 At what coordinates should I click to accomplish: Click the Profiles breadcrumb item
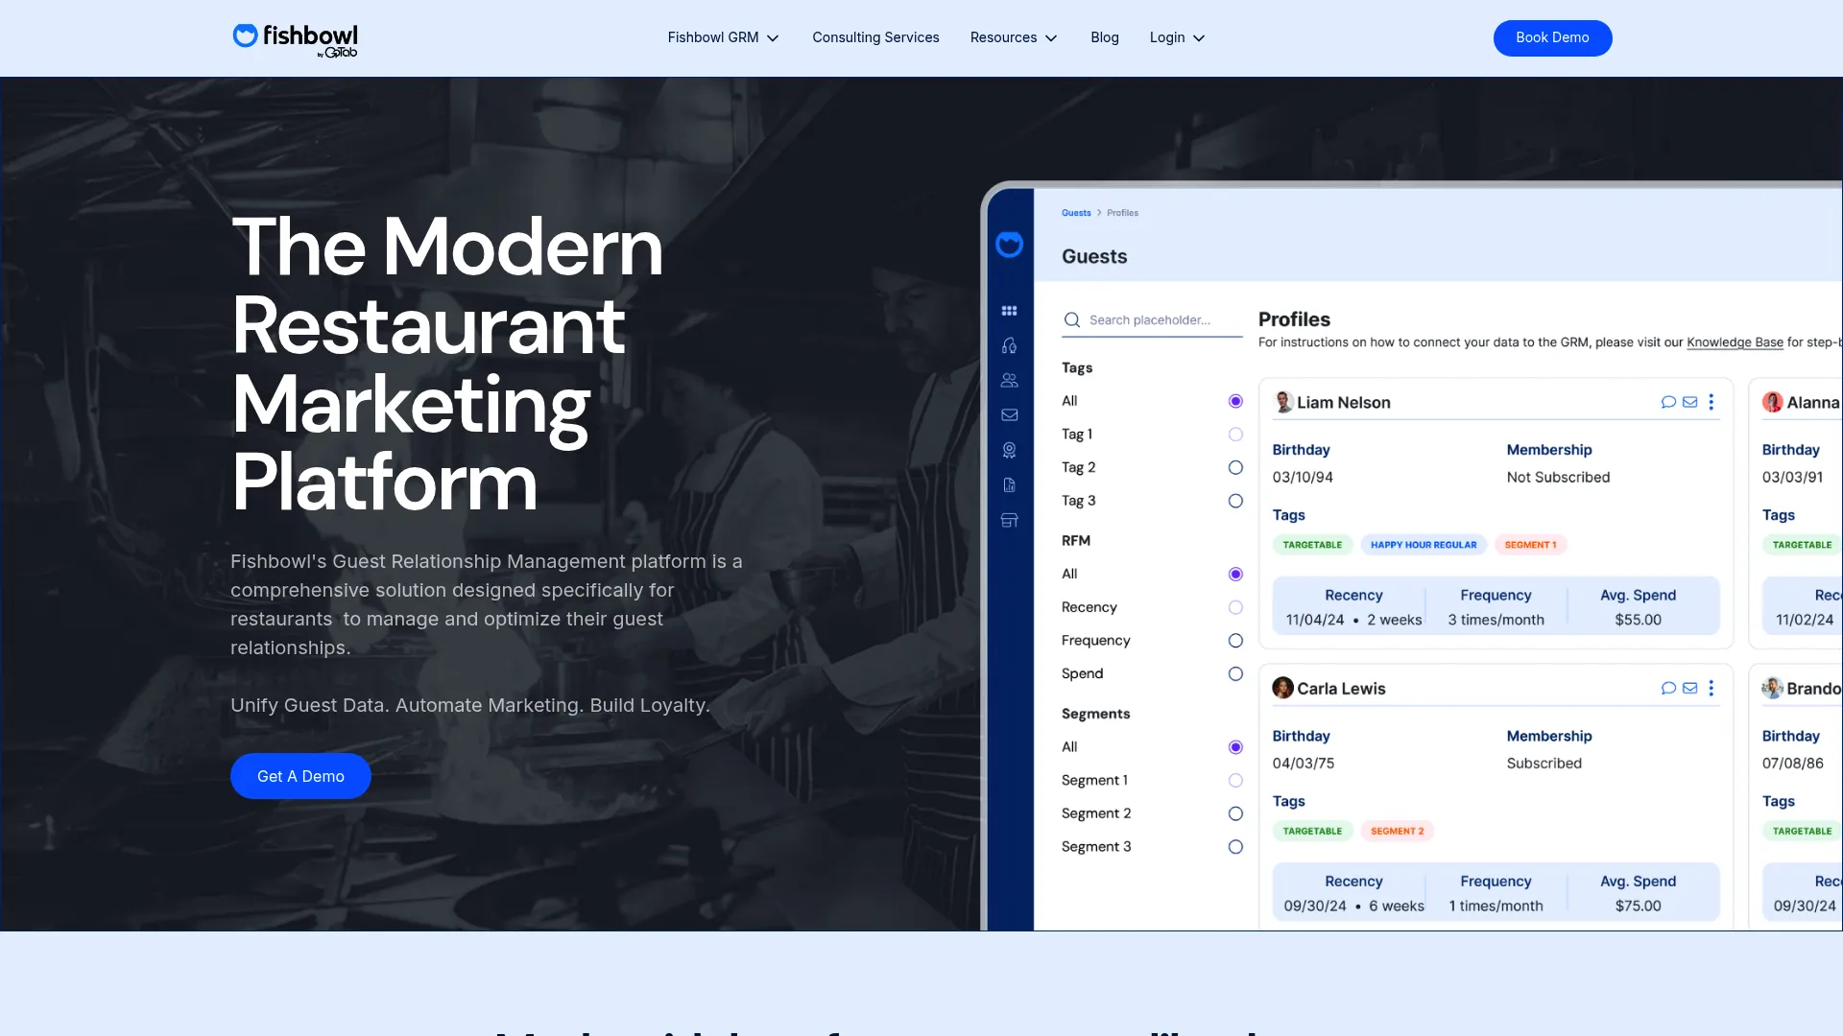pos(1122,213)
